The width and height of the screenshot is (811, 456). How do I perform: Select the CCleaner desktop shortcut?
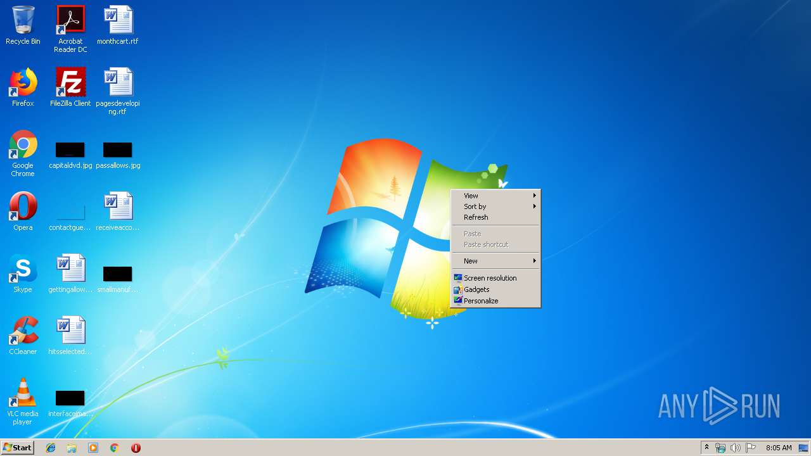pyautogui.click(x=23, y=336)
